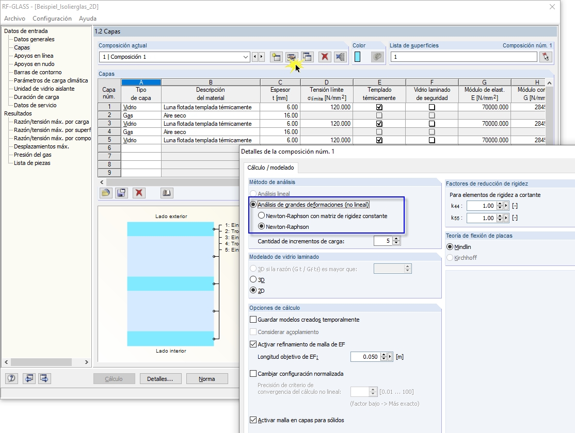Click the EF target length field
The width and height of the screenshot is (575, 433).
pyautogui.click(x=365, y=357)
